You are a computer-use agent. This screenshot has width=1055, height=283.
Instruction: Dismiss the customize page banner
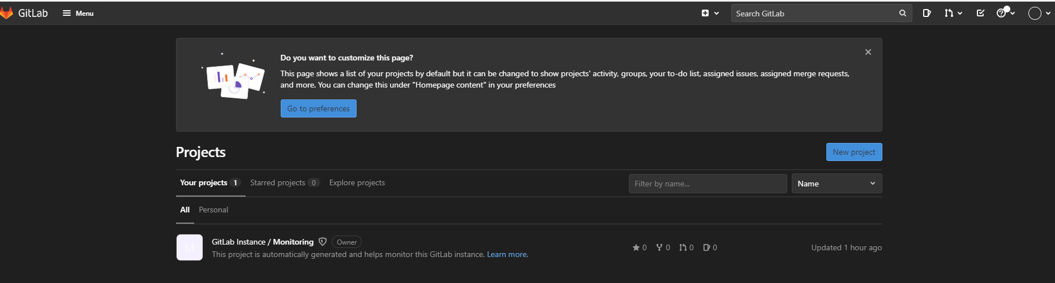(x=868, y=52)
